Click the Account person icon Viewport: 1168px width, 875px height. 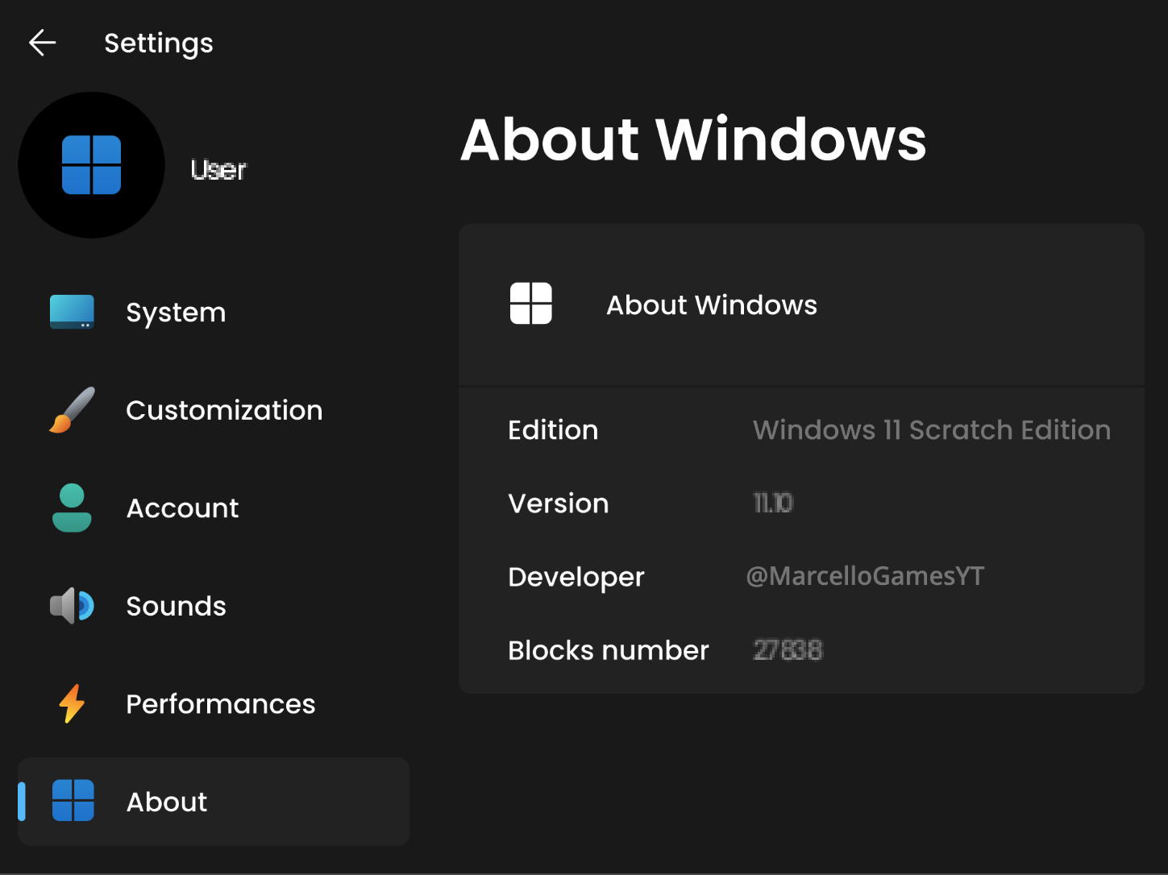(x=72, y=508)
